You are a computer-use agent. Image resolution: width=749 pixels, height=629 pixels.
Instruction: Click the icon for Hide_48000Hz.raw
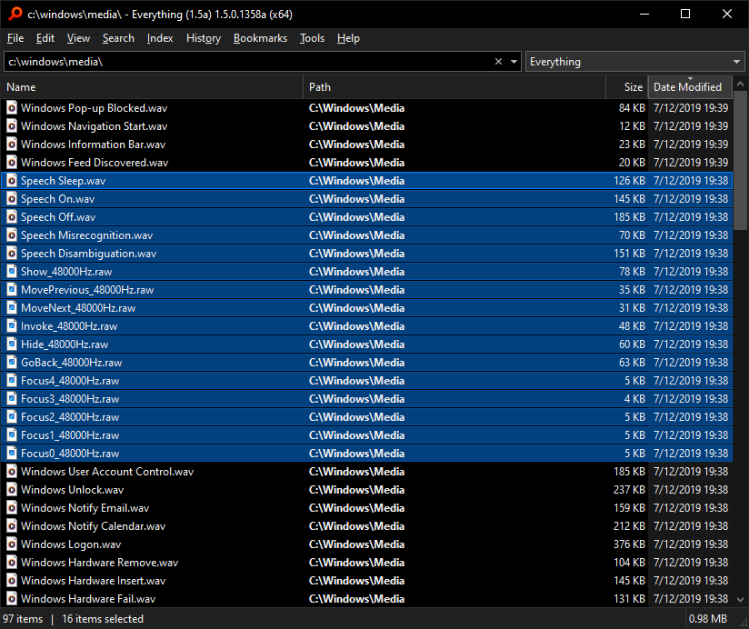pyautogui.click(x=12, y=344)
